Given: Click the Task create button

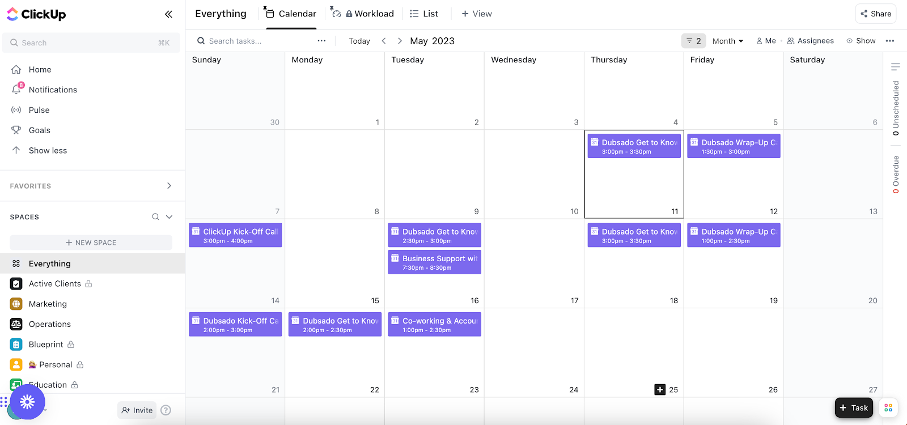Looking at the screenshot, I should coord(854,407).
